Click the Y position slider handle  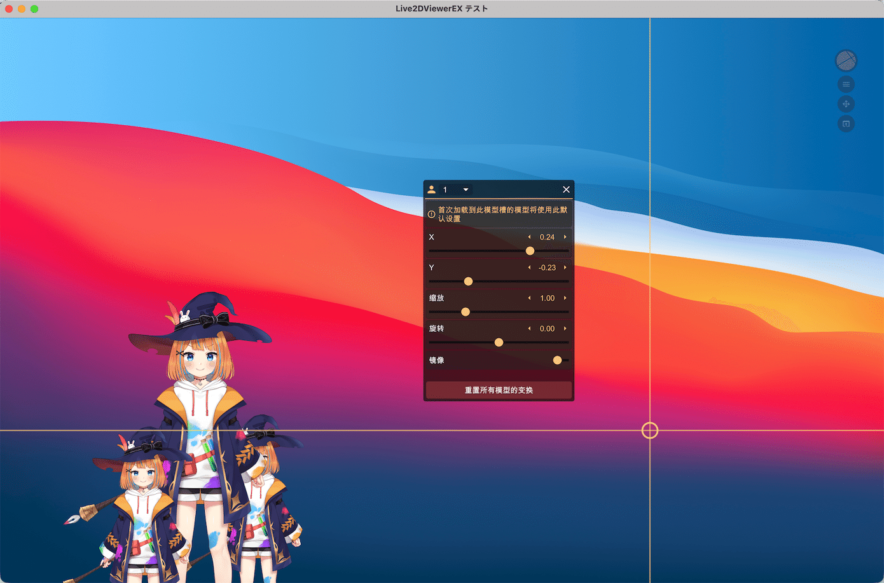pyautogui.click(x=468, y=281)
